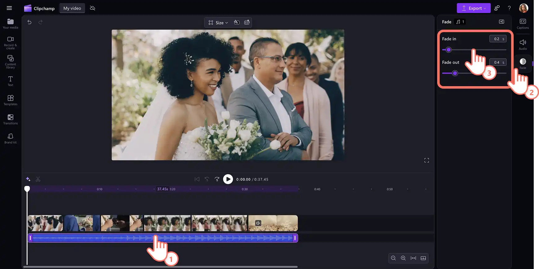This screenshot has width=539, height=269.
Task: Open Record & create panel
Action: pyautogui.click(x=11, y=43)
